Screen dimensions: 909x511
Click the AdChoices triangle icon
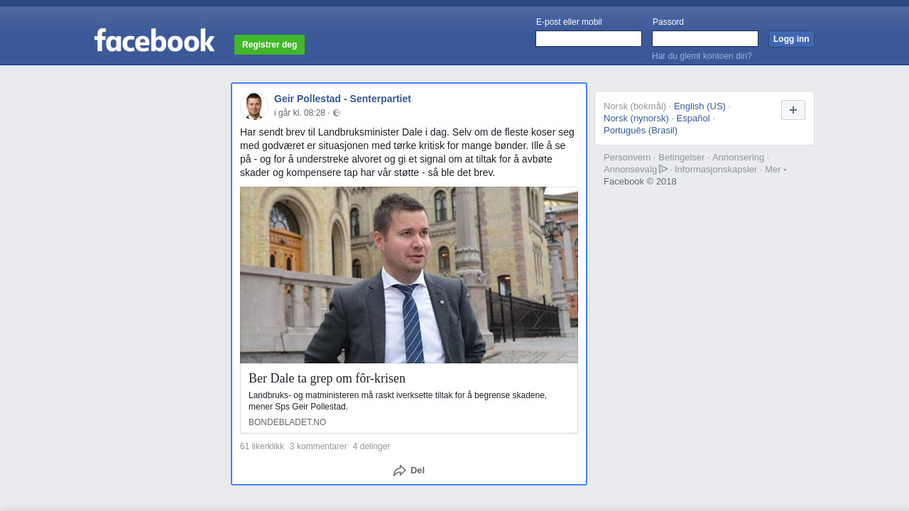(x=663, y=169)
